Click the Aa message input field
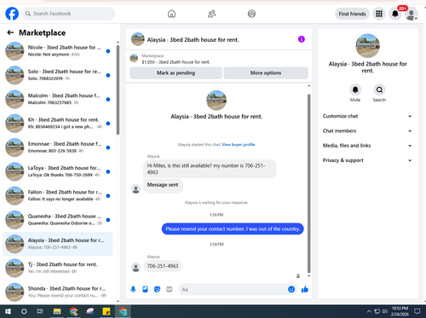 pos(233,289)
